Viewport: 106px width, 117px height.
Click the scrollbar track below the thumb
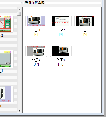click(19, 62)
